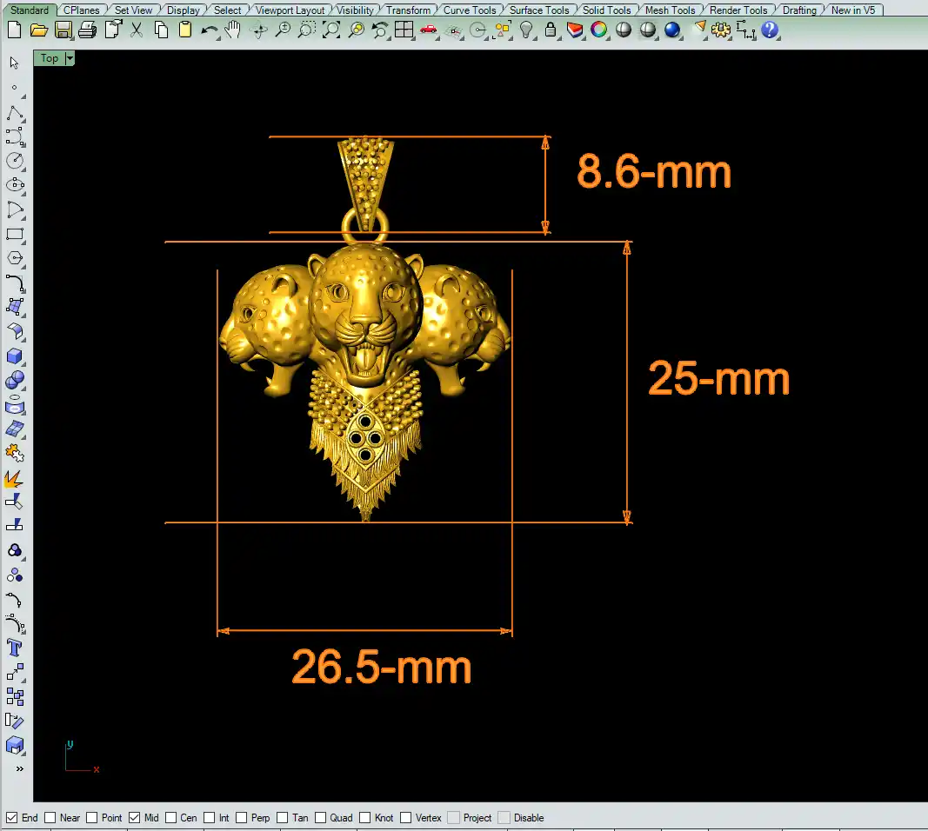This screenshot has height=831, width=928.
Task: Click the Help question mark button
Action: tap(769, 30)
